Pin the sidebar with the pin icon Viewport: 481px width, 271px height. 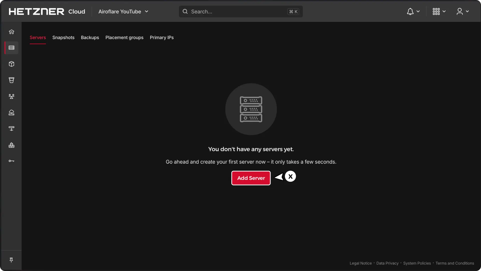click(11, 260)
